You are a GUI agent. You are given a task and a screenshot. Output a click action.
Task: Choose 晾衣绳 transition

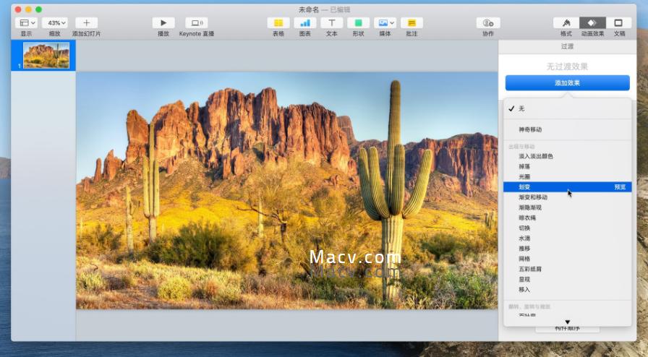pyautogui.click(x=568, y=218)
